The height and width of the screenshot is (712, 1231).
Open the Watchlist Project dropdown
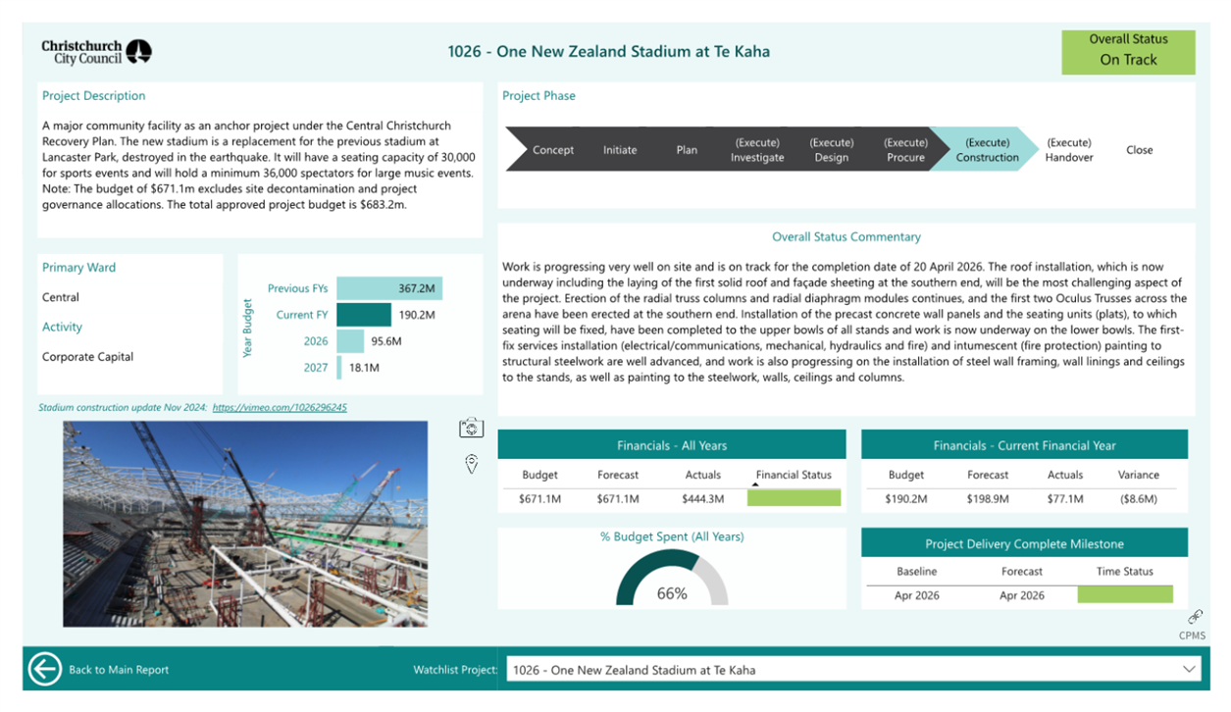(x=853, y=670)
